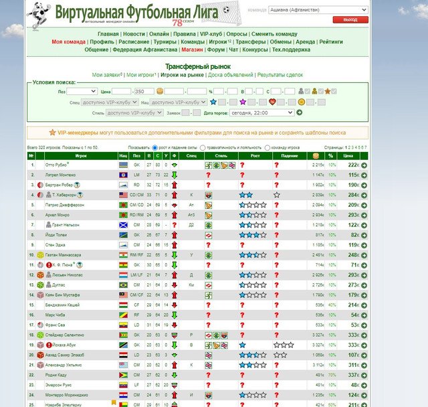Click the yellow smiley loyalty filter icon
The height and width of the screenshot is (407, 428).
coord(302,102)
